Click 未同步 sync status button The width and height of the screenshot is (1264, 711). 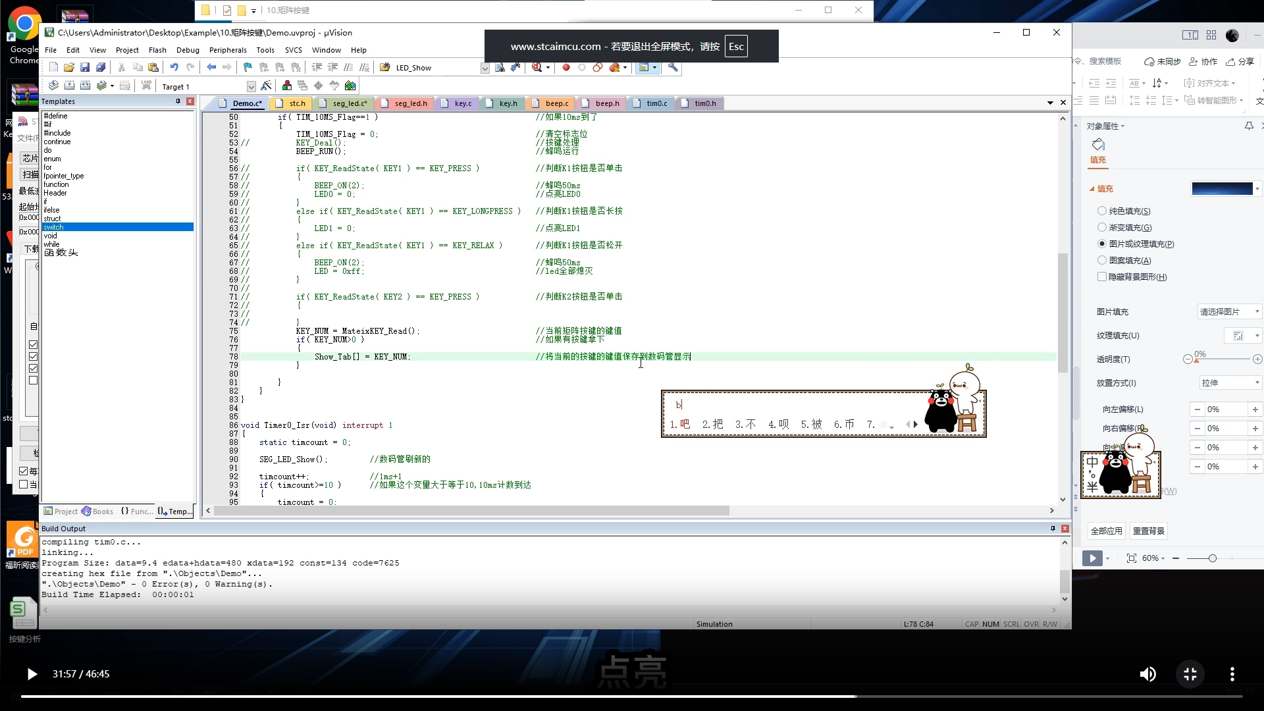[x=1163, y=61]
